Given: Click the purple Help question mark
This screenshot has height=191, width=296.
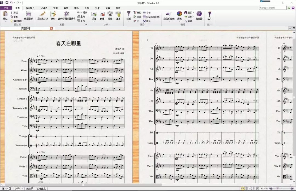Looking at the screenshot, I should pos(293,8).
